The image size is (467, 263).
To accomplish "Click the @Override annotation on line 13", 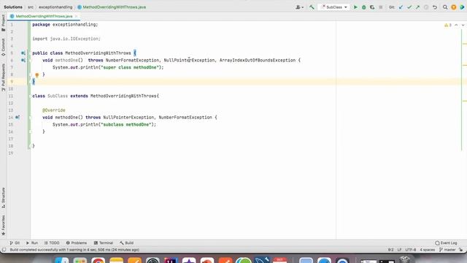I will pyautogui.click(x=53, y=110).
